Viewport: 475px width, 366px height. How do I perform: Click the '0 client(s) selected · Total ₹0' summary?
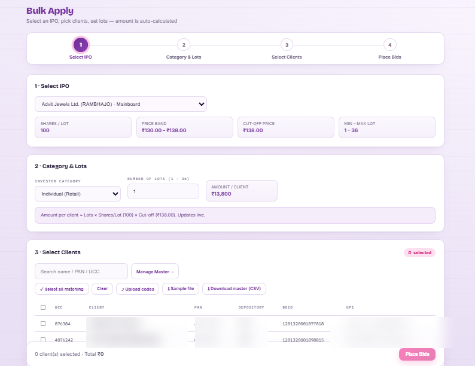(x=69, y=354)
